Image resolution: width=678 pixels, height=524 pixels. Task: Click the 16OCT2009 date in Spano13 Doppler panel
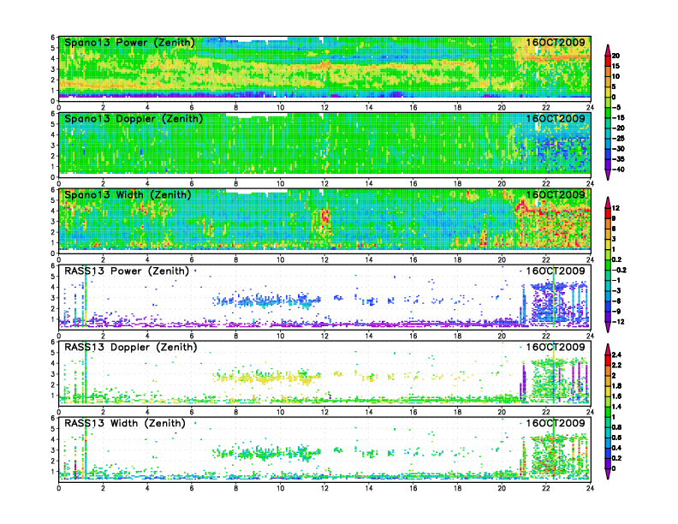tap(556, 118)
